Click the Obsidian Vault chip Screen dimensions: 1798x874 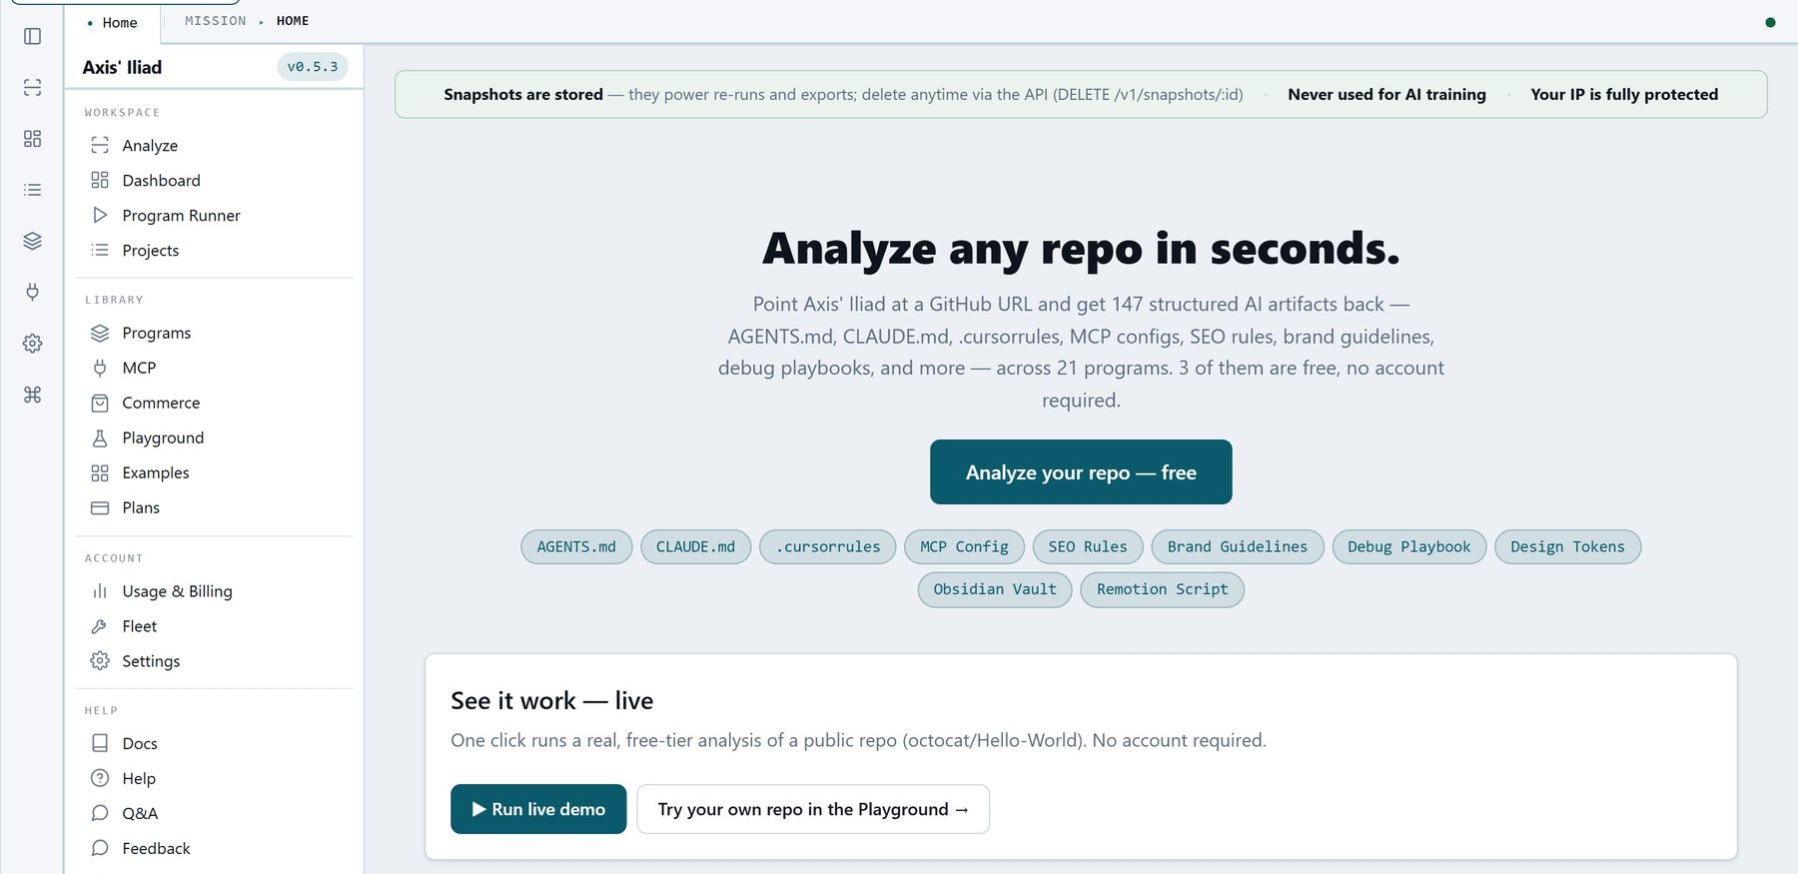click(995, 589)
